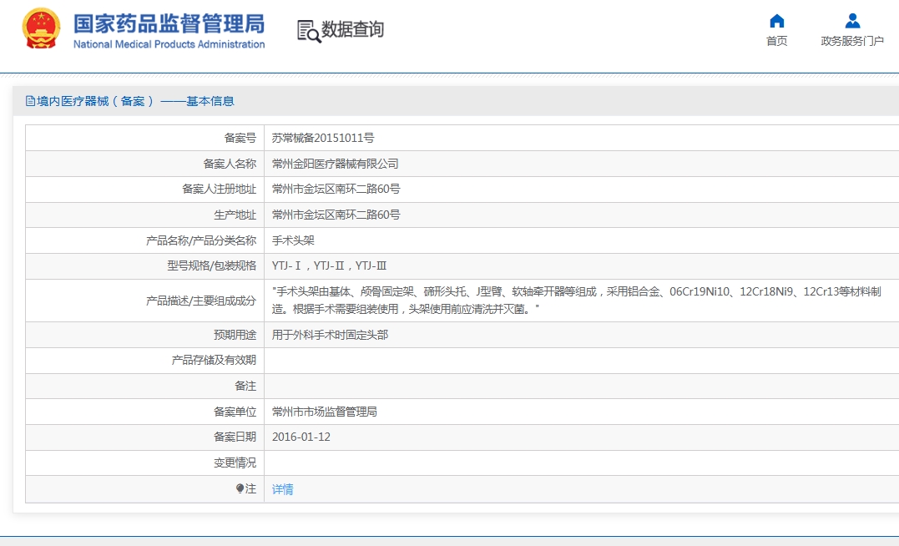899x546 pixels.
Task: Click the product name 手术头架 cell
Action: pos(293,240)
